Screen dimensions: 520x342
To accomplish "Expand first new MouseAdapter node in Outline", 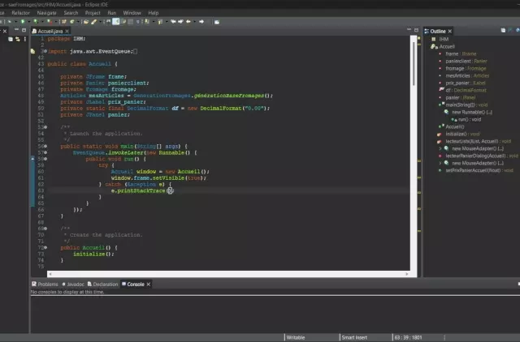I will (x=440, y=148).
